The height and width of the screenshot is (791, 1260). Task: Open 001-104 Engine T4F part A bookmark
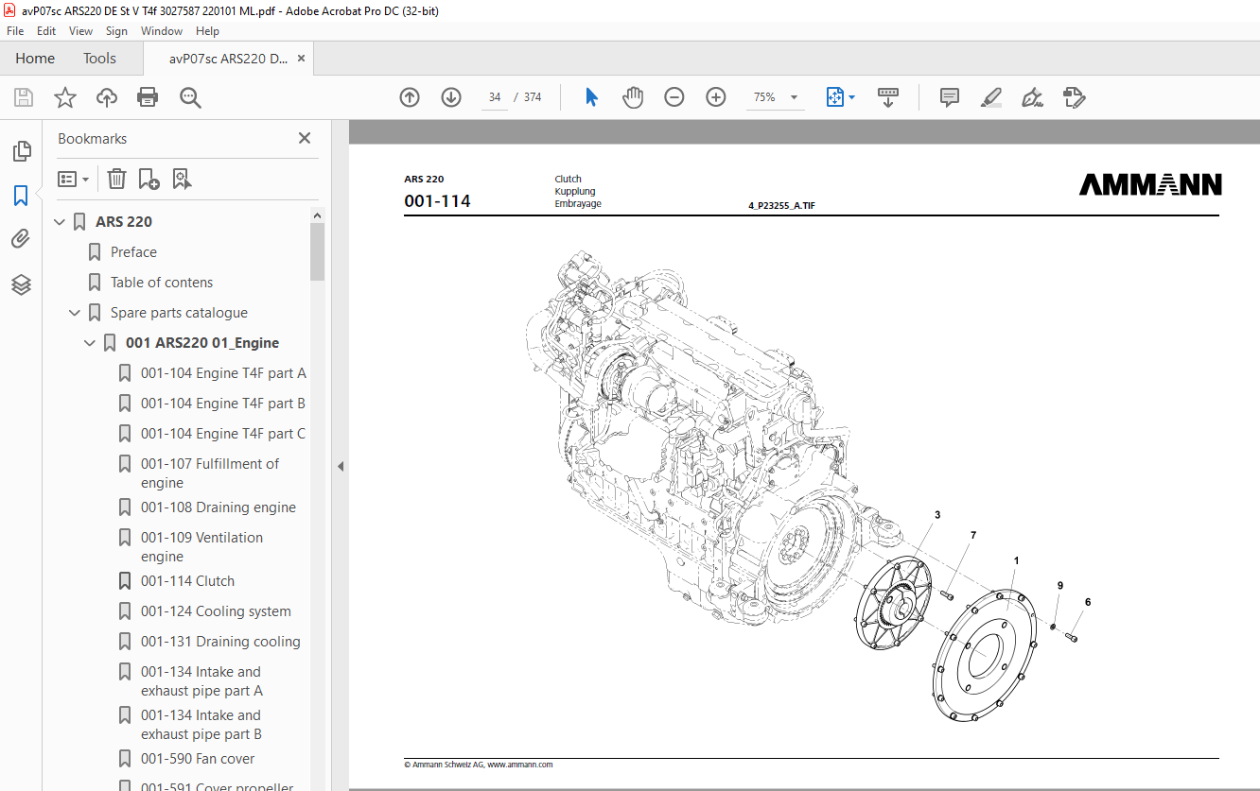pos(223,373)
